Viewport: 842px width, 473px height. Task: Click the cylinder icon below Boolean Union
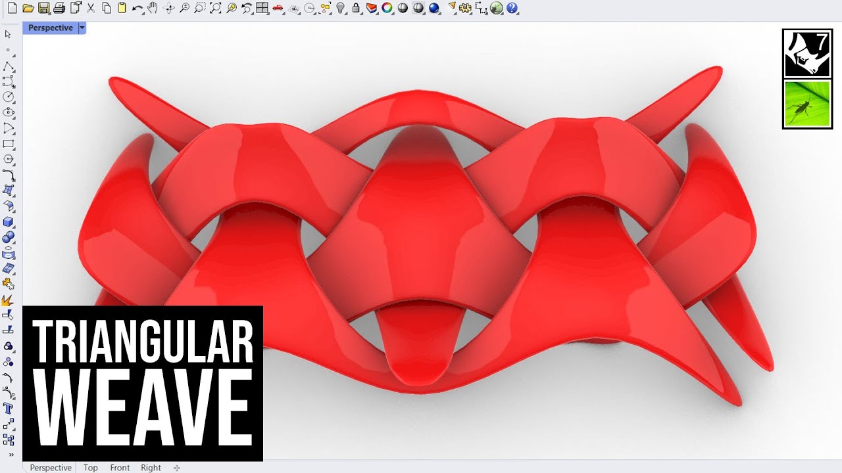pos(9,253)
